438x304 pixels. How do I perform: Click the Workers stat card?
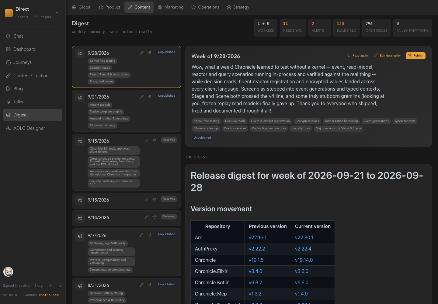pos(266,28)
